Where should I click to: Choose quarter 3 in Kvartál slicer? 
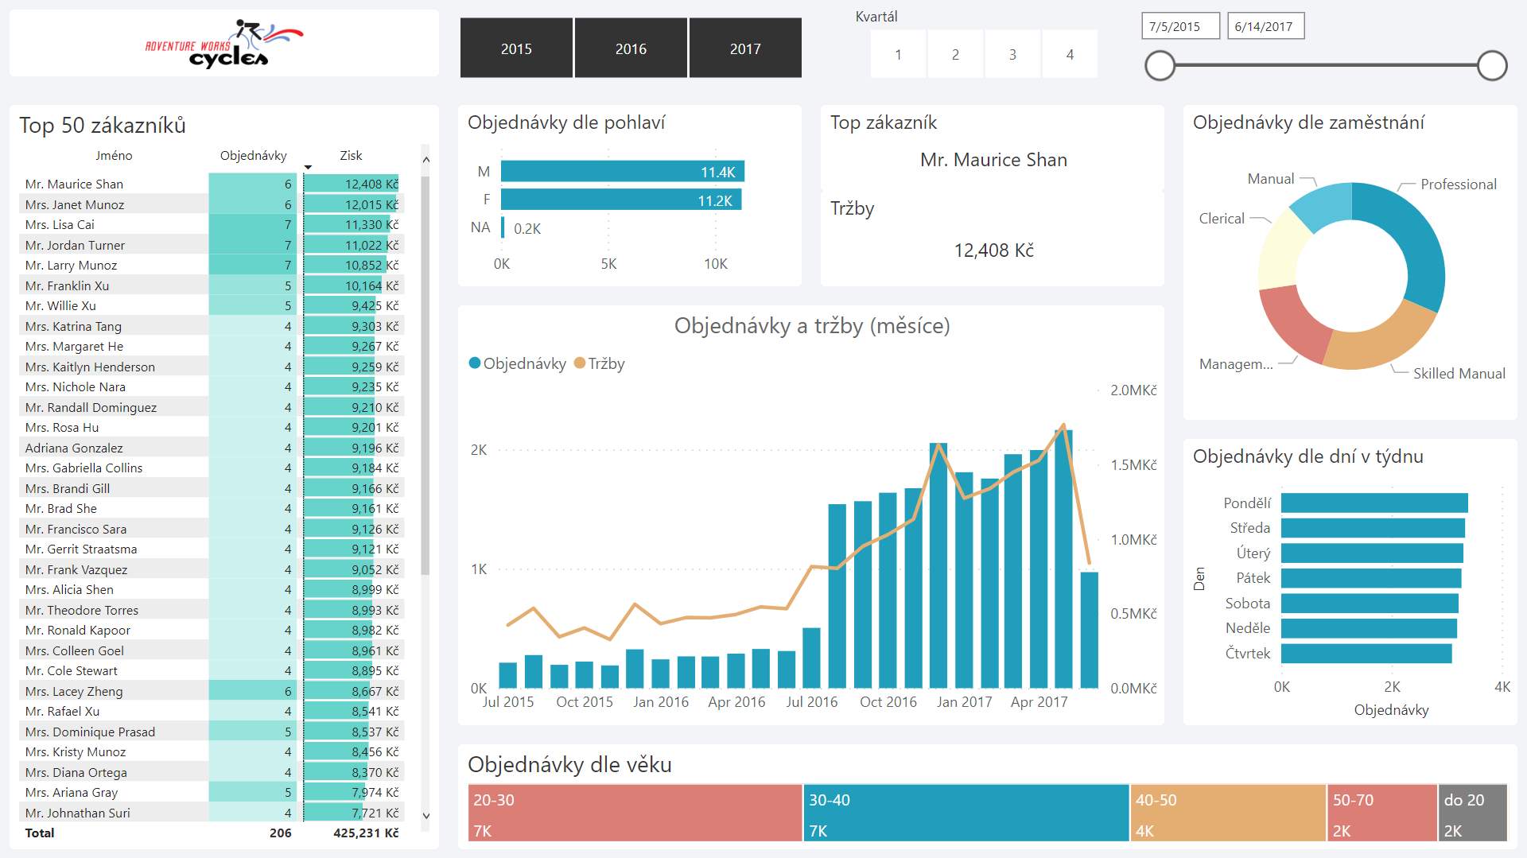coord(1012,55)
